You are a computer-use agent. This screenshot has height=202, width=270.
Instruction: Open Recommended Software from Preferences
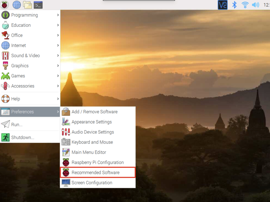point(98,173)
